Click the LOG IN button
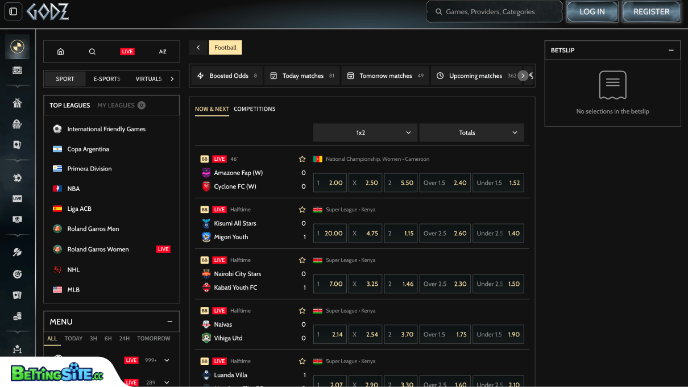The height and width of the screenshot is (387, 688). (x=592, y=11)
